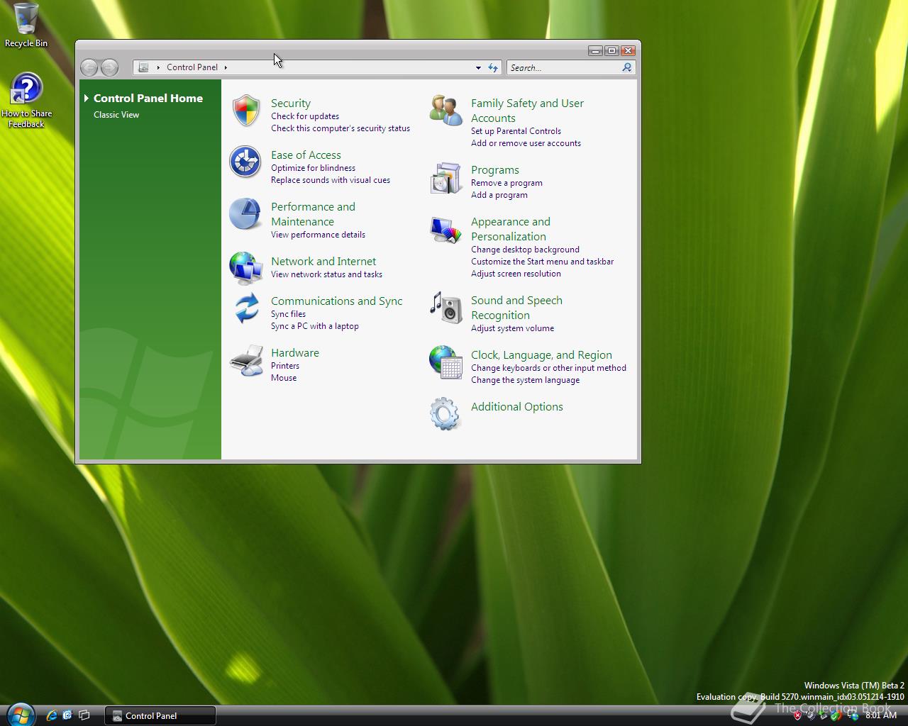Click the 8:01 AM taskbar clock
Image resolution: width=908 pixels, height=726 pixels.
tap(881, 715)
